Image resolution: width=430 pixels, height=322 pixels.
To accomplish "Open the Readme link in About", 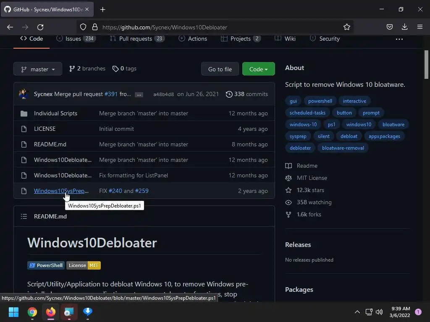I will click(x=302, y=166).
